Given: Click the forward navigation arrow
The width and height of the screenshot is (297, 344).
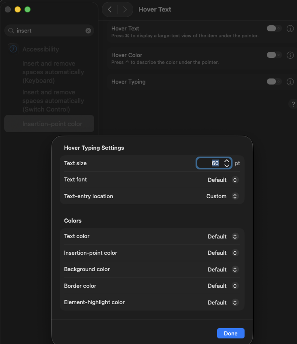Looking at the screenshot, I should coord(125,9).
